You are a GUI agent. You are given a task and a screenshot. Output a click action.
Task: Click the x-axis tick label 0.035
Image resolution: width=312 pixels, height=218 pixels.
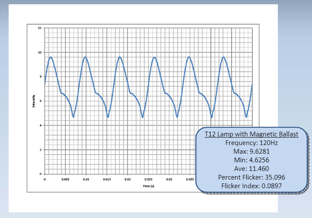(190, 179)
